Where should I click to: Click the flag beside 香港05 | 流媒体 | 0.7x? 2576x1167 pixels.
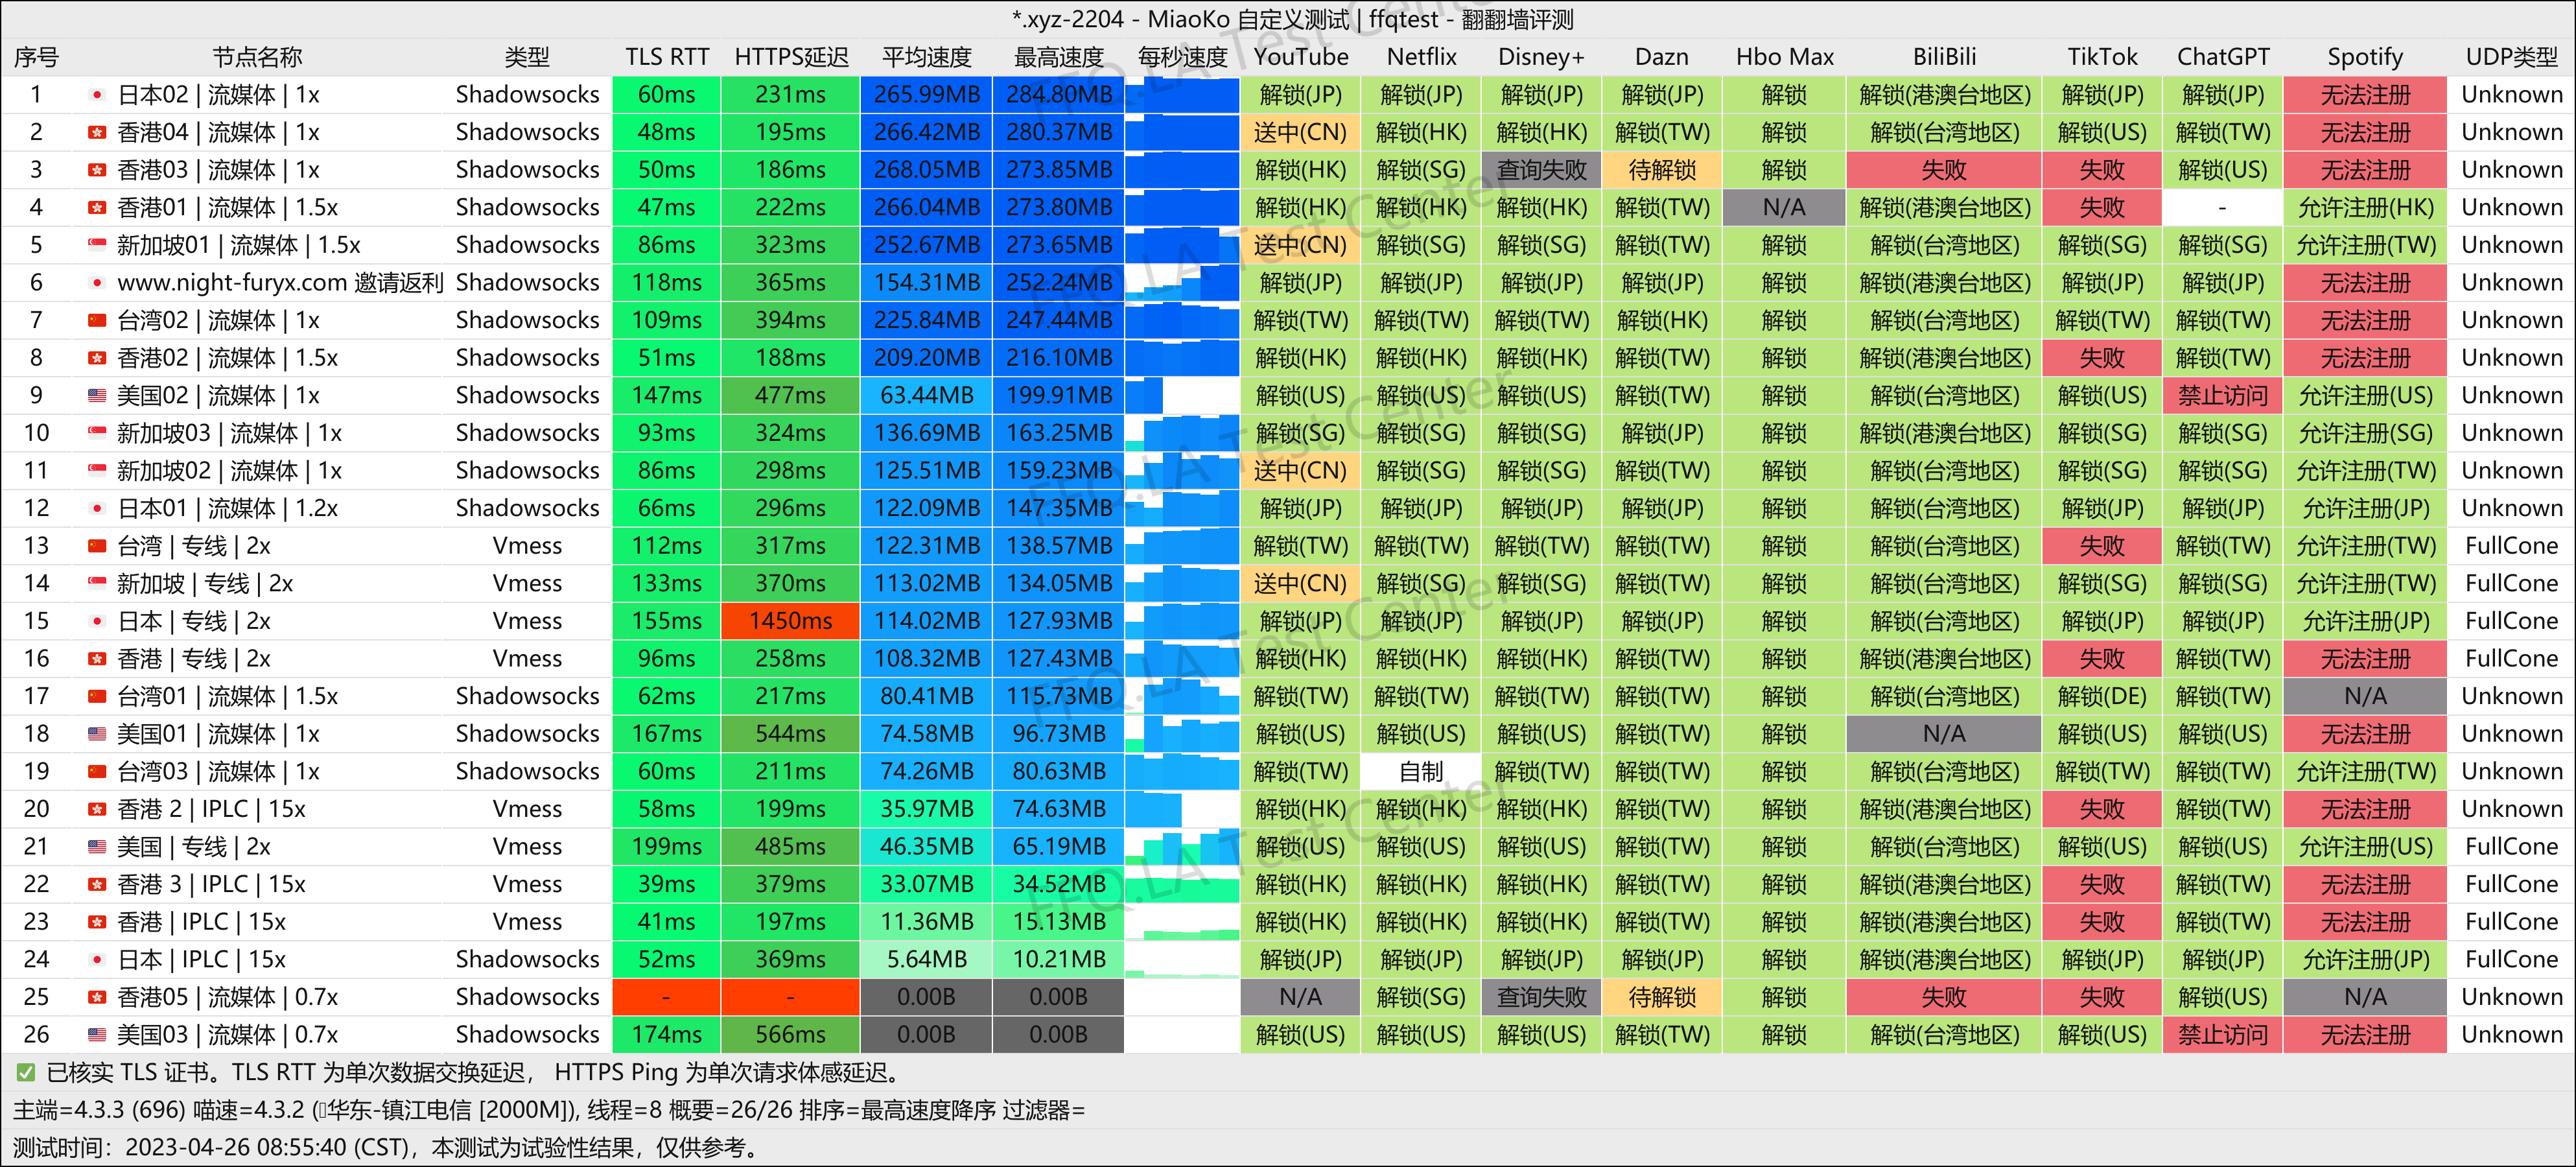(97, 997)
